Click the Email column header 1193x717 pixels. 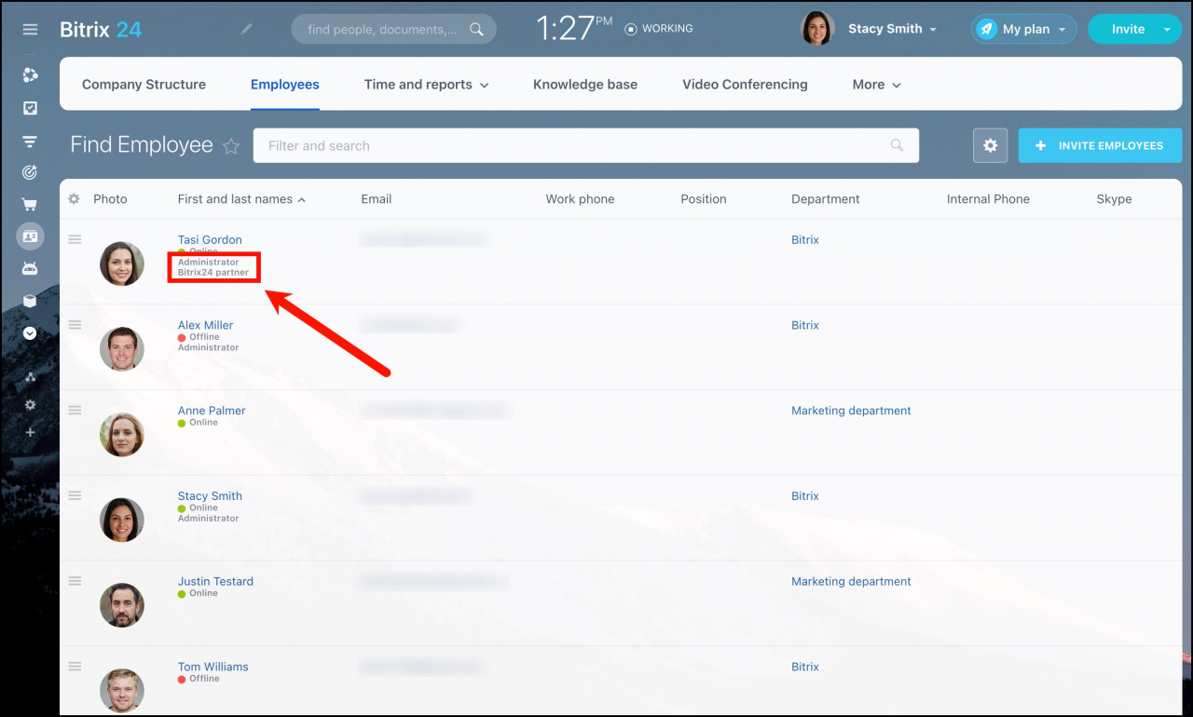pyautogui.click(x=377, y=199)
